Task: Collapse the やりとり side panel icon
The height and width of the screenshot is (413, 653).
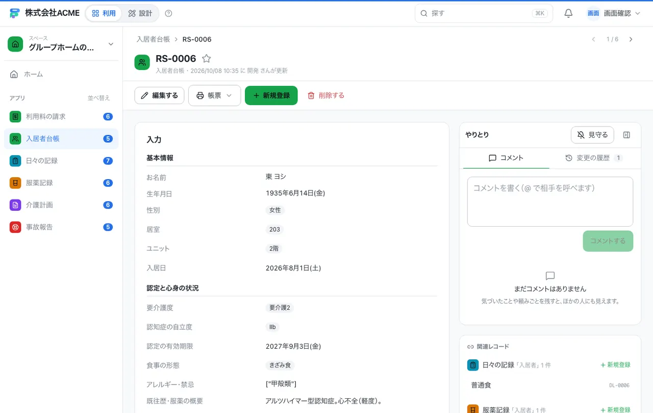Action: coord(627,135)
